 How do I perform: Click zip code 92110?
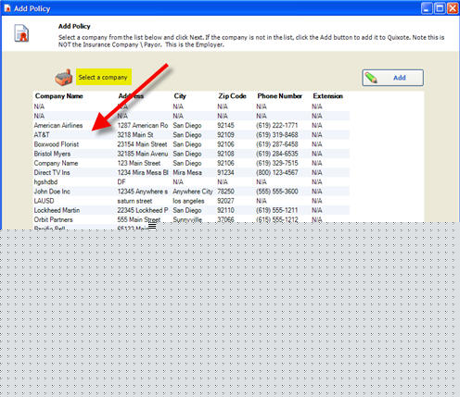pos(225,210)
